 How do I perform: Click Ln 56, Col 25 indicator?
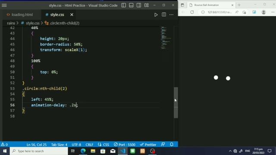click(x=36, y=145)
